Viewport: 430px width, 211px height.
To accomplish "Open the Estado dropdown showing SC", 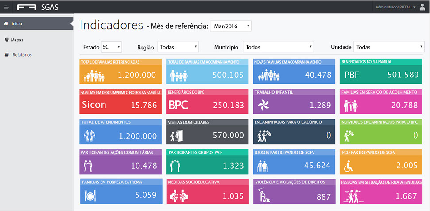I will click(x=111, y=47).
